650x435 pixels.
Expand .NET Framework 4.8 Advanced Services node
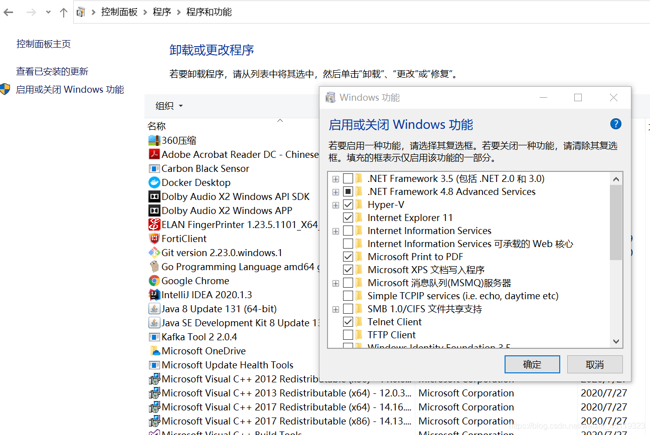[x=336, y=192]
